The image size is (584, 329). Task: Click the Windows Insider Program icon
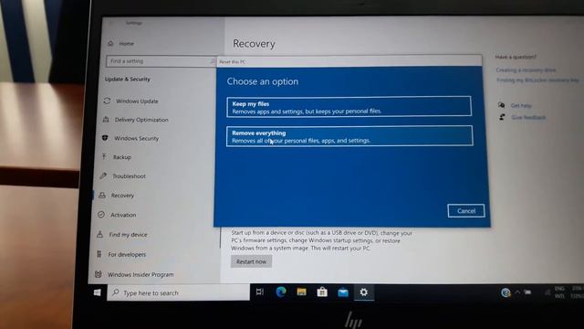(98, 274)
